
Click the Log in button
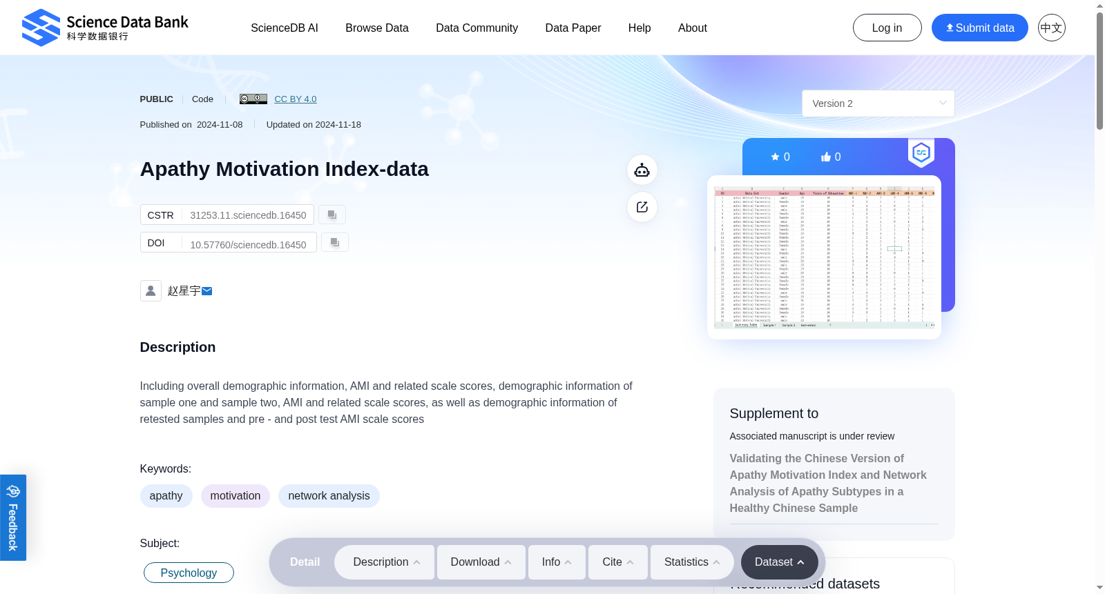pos(887,28)
